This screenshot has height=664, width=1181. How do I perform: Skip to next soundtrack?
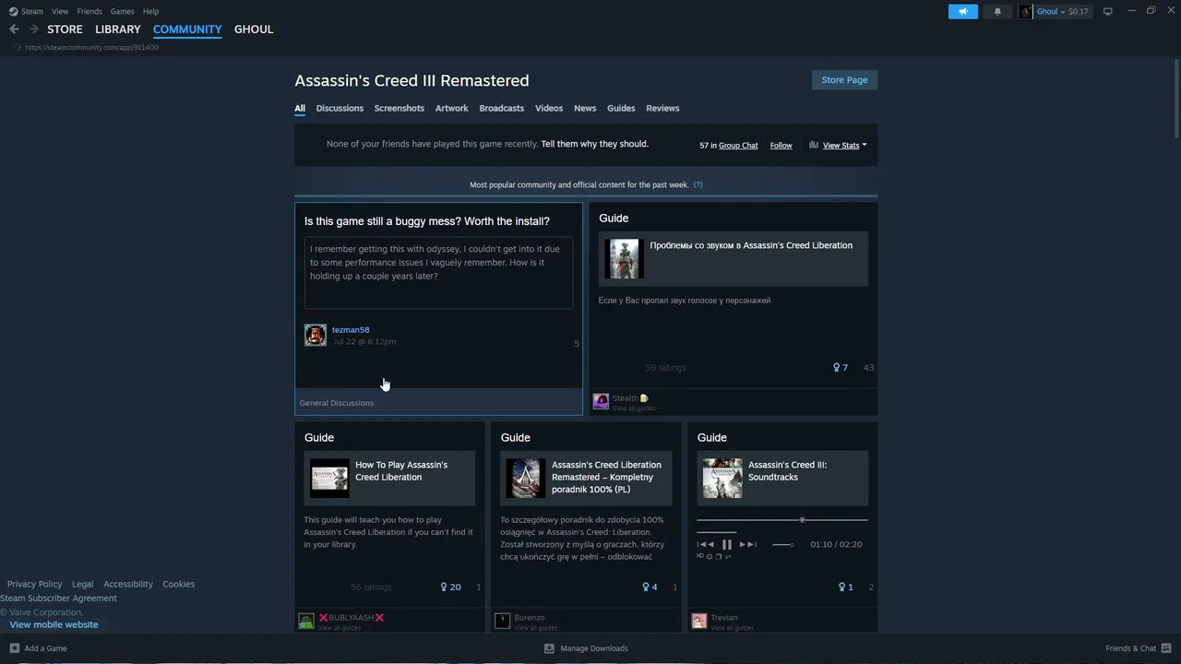[748, 544]
